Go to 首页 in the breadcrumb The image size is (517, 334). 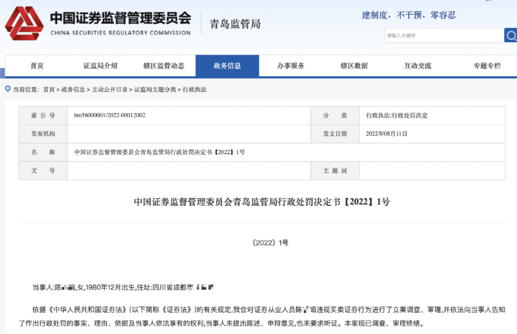click(49, 89)
